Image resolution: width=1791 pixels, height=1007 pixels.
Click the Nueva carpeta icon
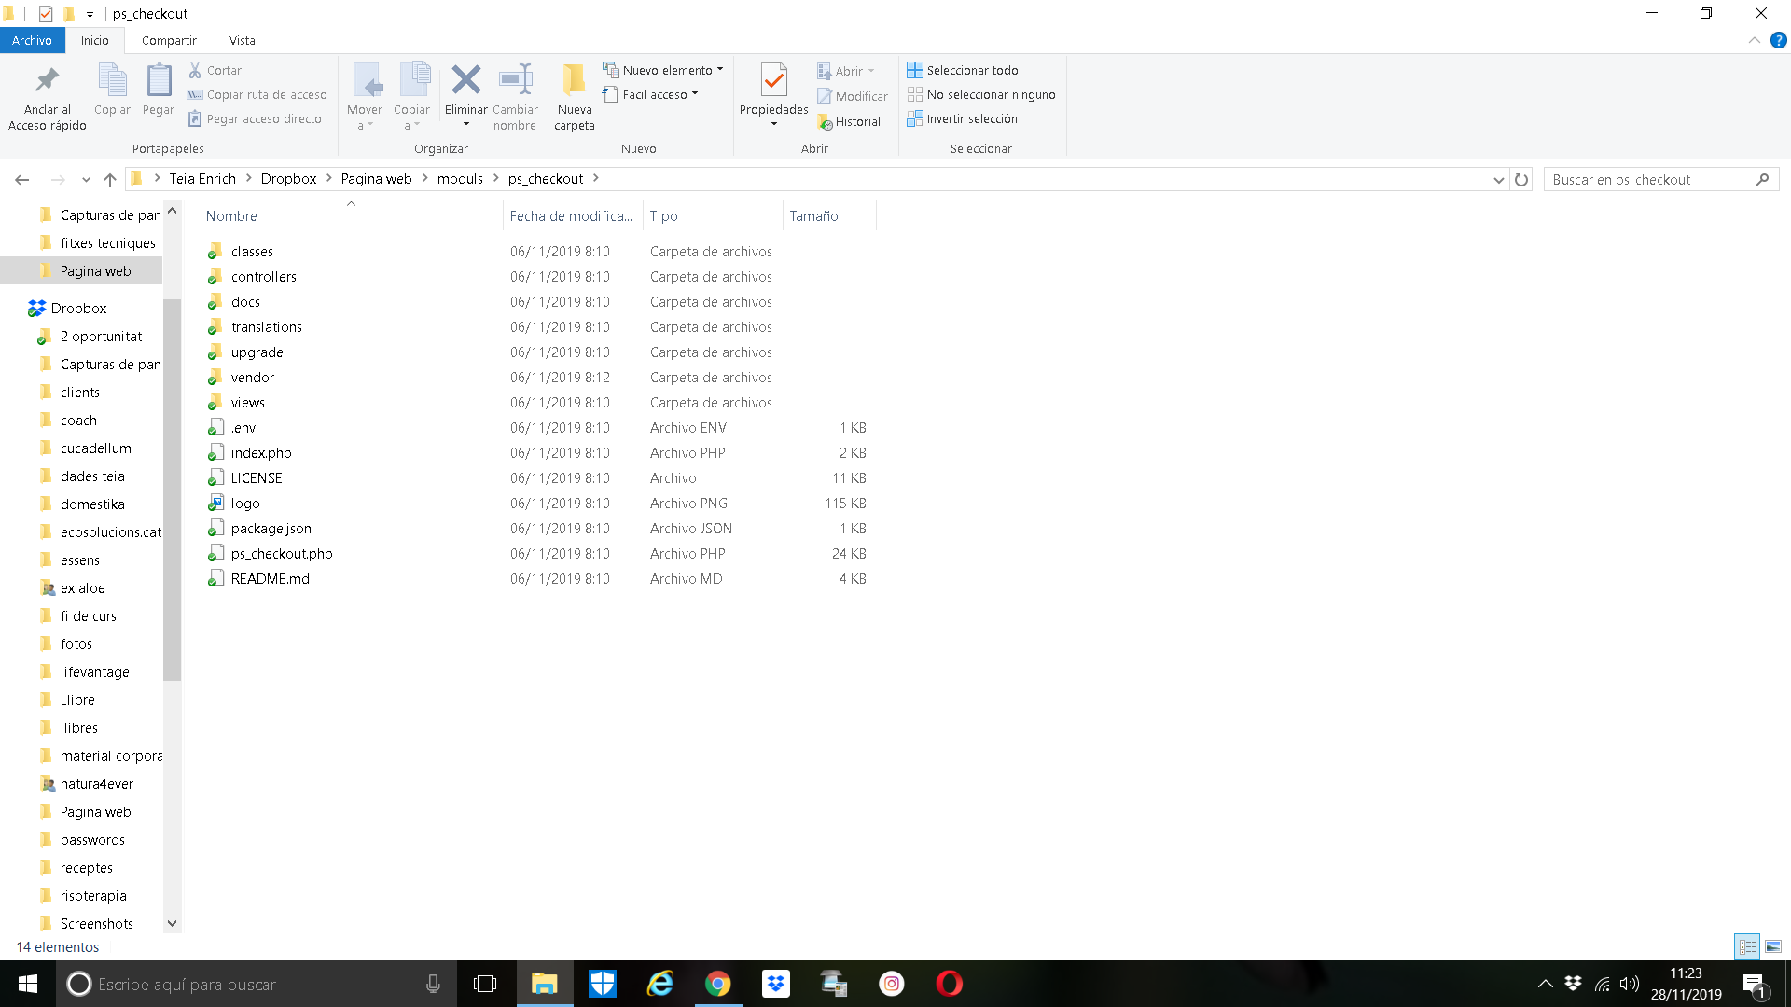(x=574, y=80)
